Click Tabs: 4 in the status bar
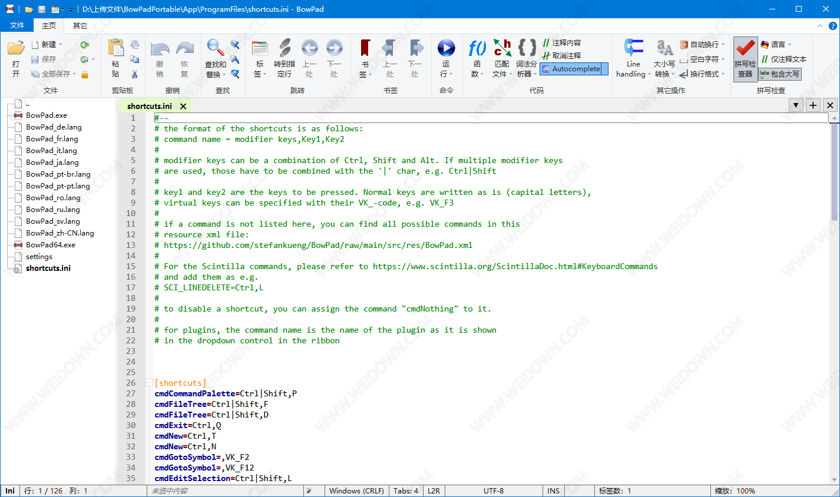Screen dimensions: 840x497 406,491
